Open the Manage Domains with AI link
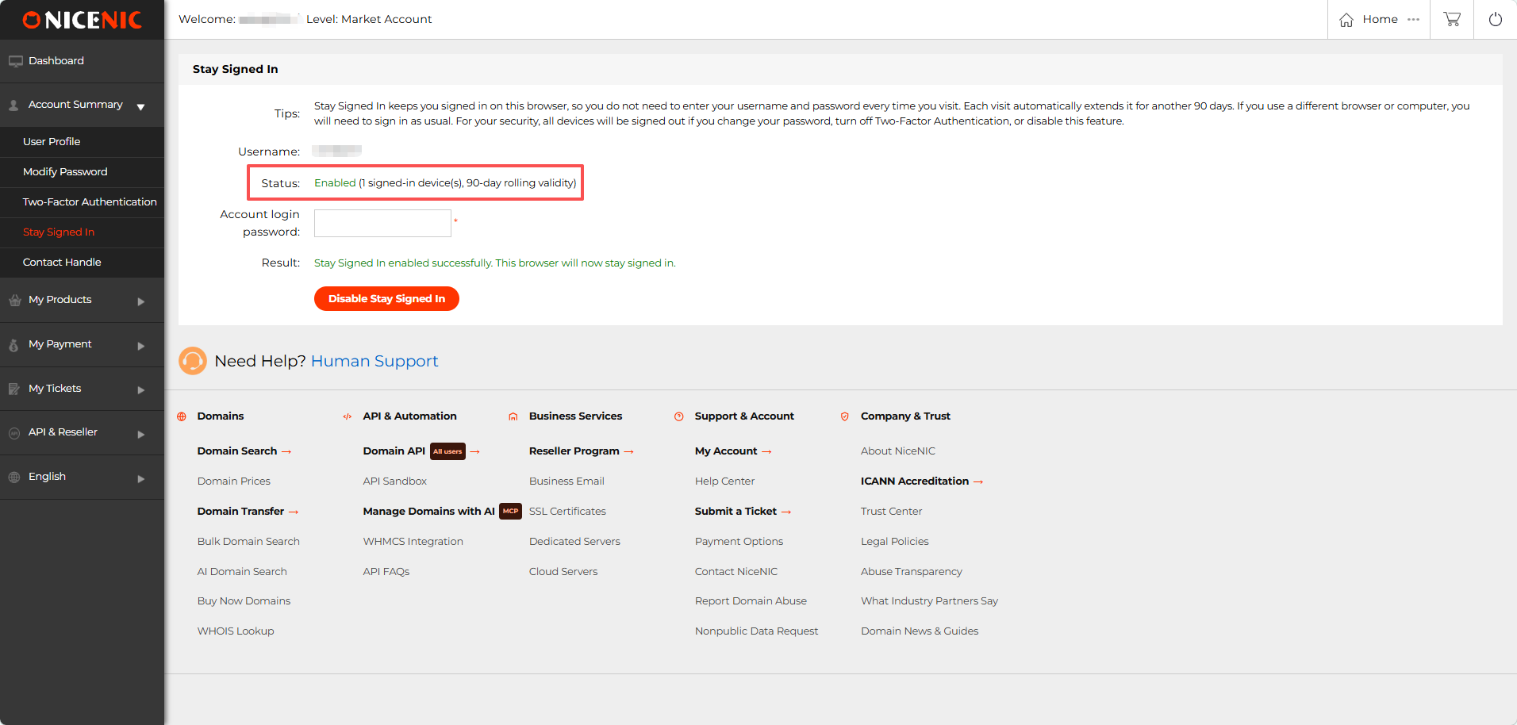This screenshot has width=1517, height=725. tap(428, 512)
